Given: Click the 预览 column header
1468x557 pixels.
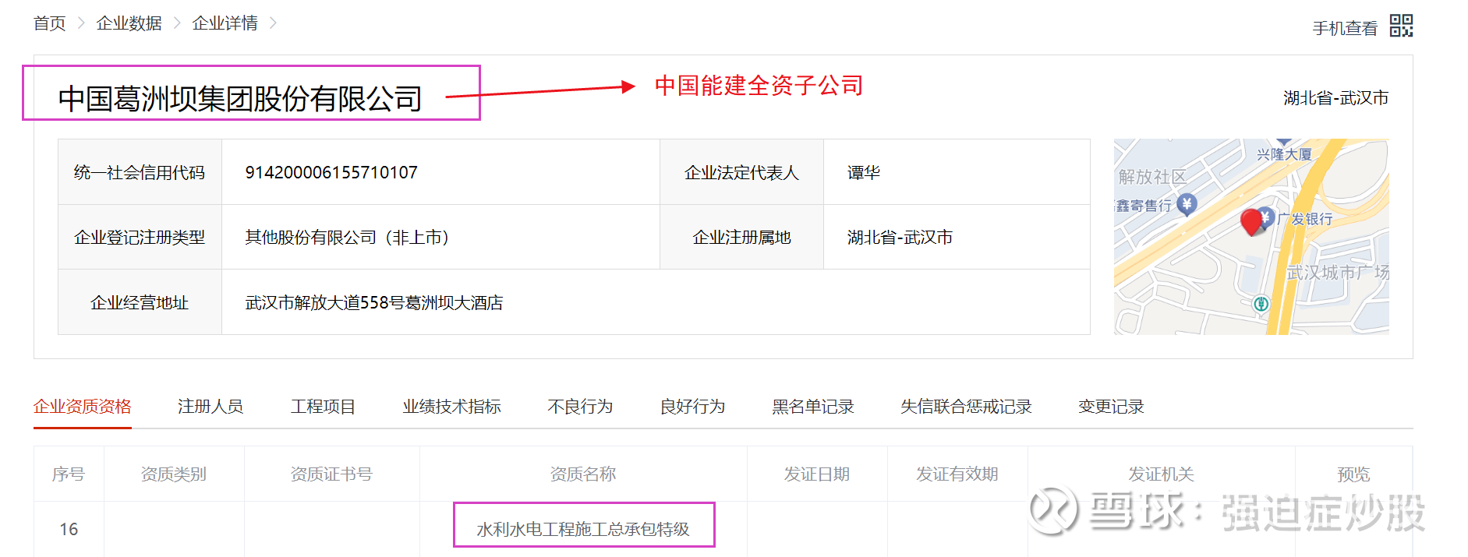Looking at the screenshot, I should [1353, 474].
